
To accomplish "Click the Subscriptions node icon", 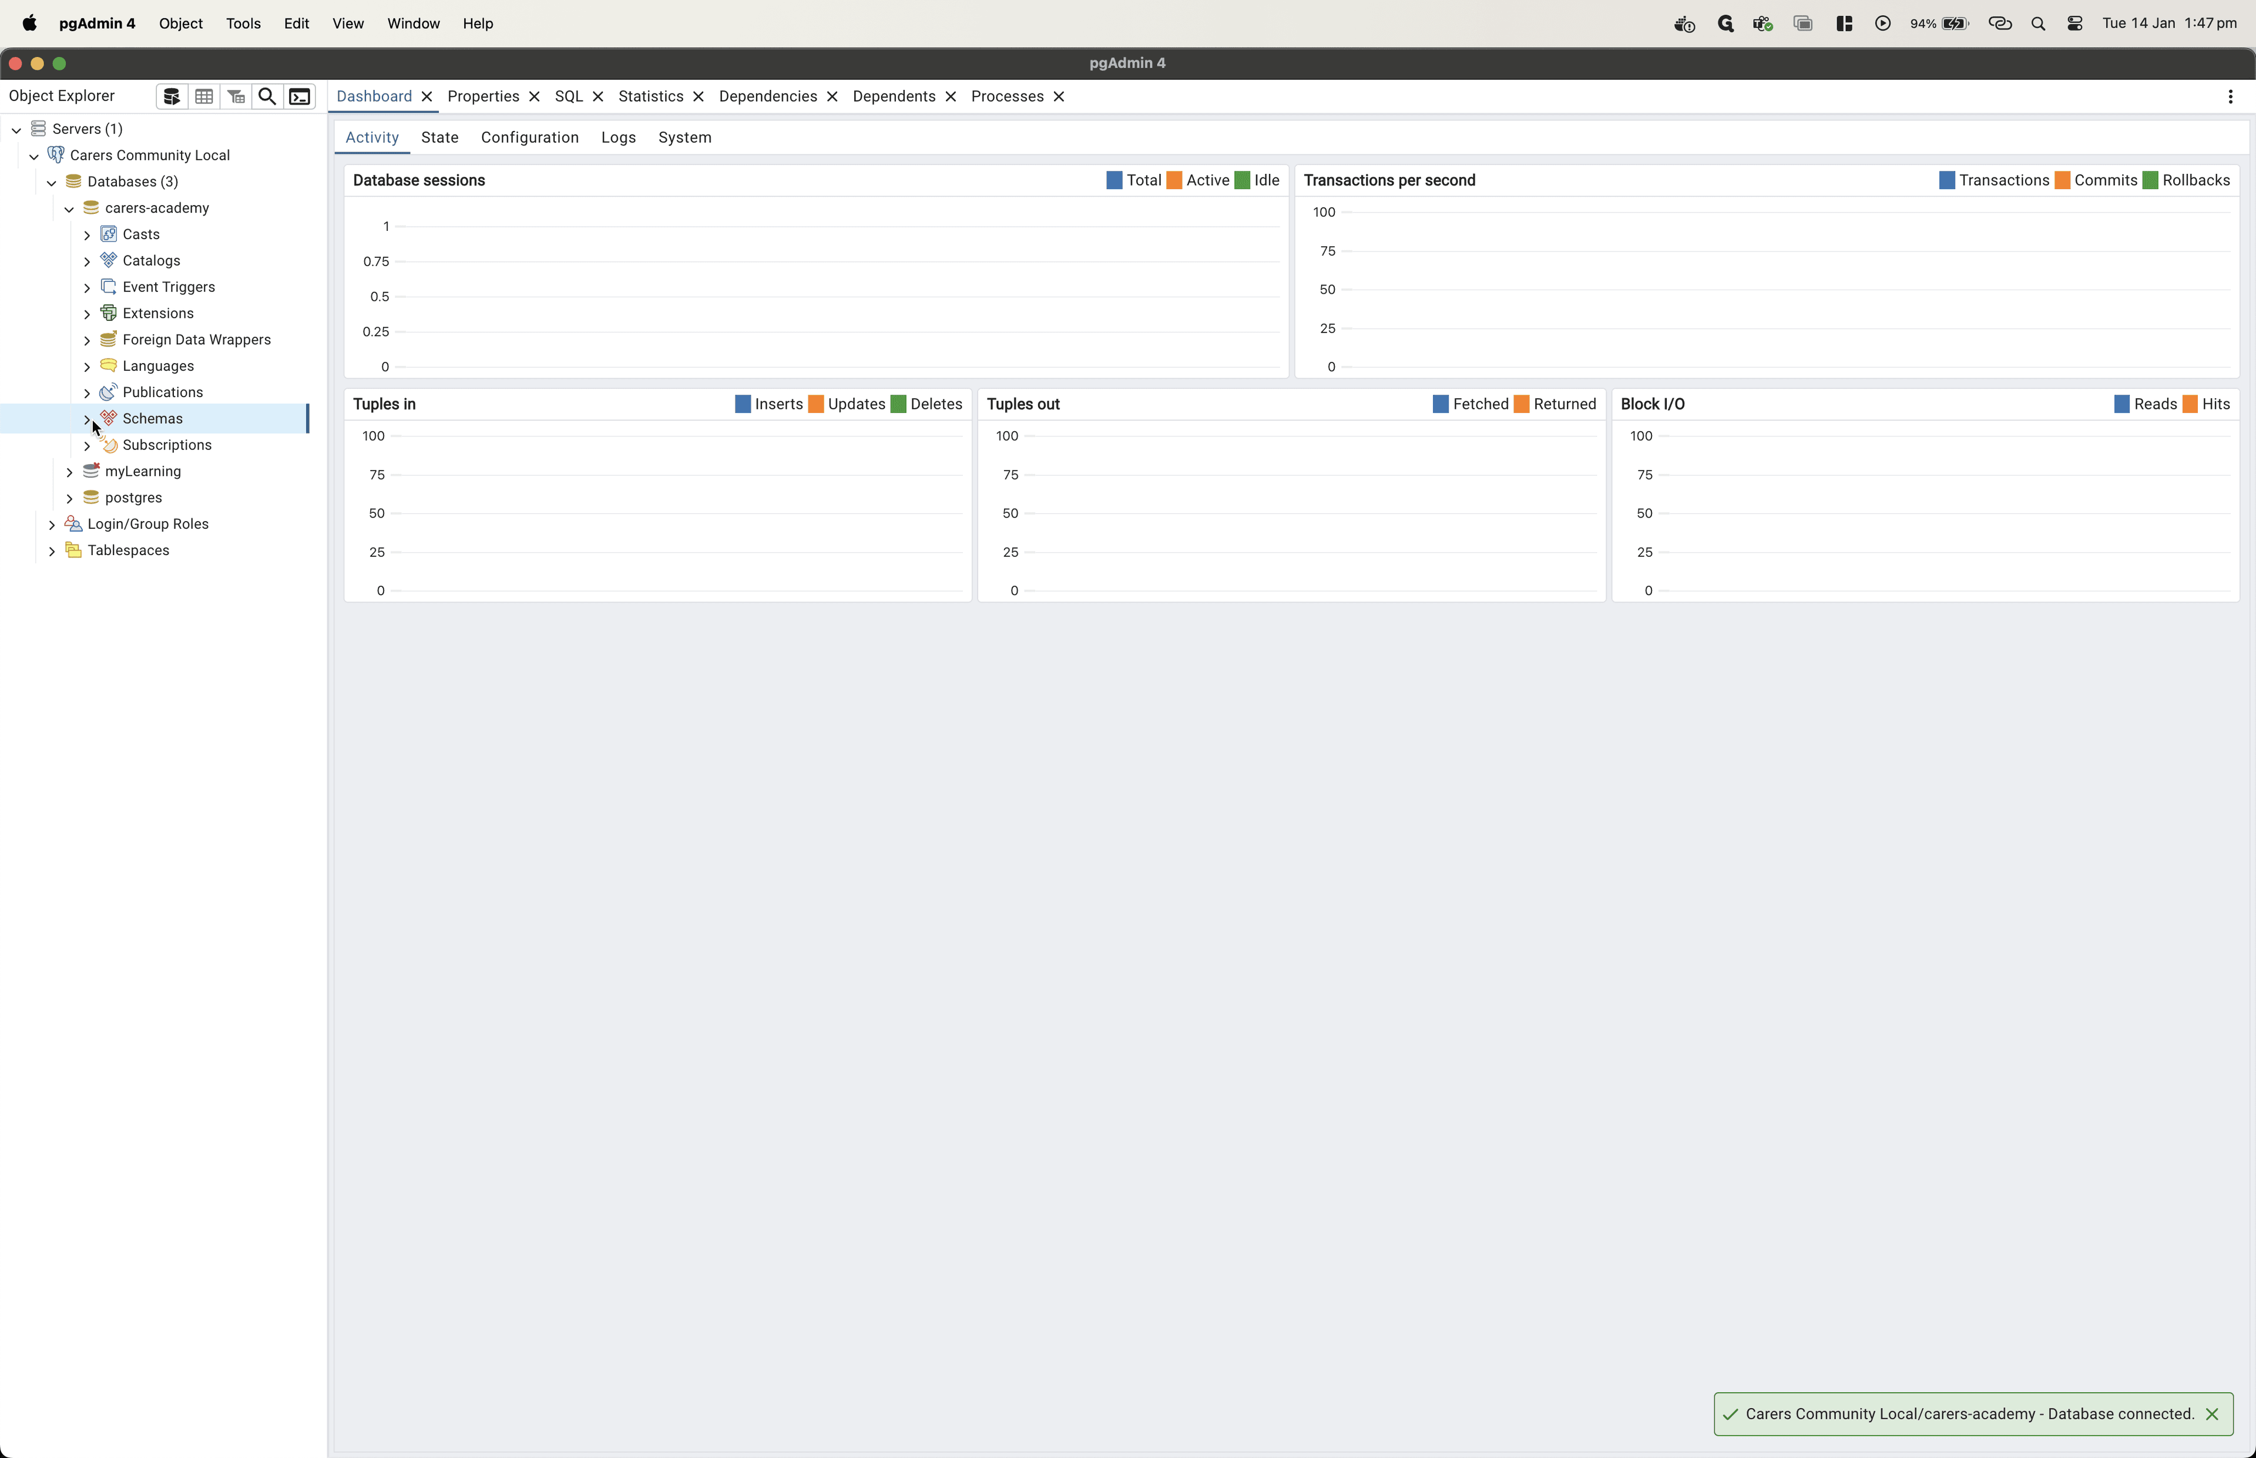I will [x=109, y=445].
